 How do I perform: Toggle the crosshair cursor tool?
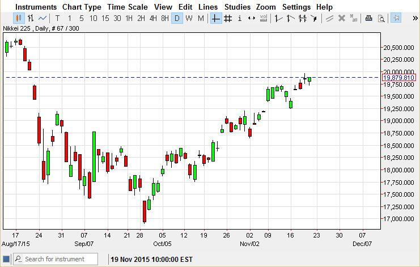click(216, 18)
